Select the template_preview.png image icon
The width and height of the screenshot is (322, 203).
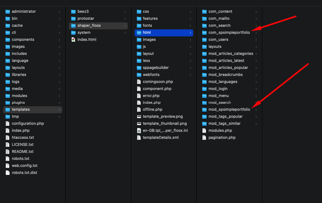139,117
